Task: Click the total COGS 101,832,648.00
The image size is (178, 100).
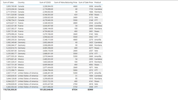Action: tap(46, 89)
